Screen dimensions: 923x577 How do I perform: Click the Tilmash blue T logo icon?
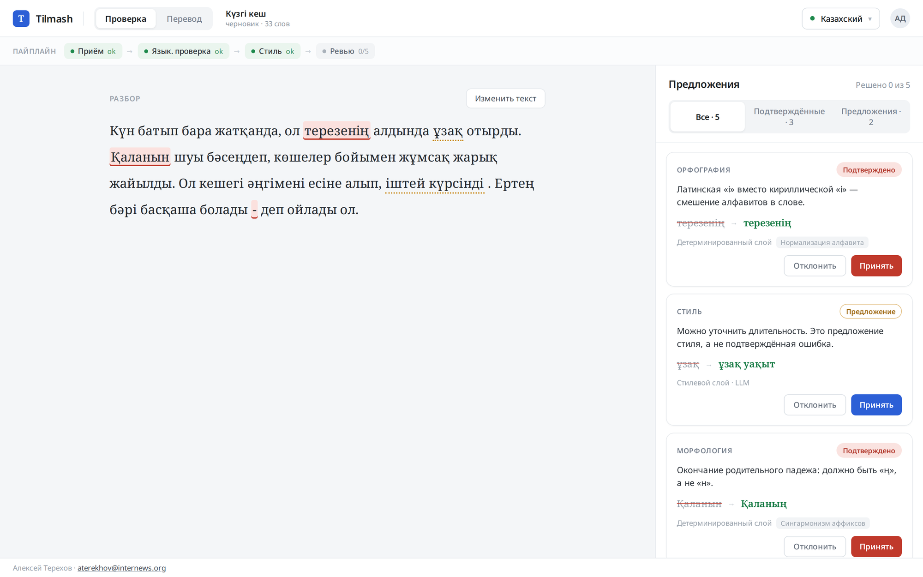pos(21,18)
